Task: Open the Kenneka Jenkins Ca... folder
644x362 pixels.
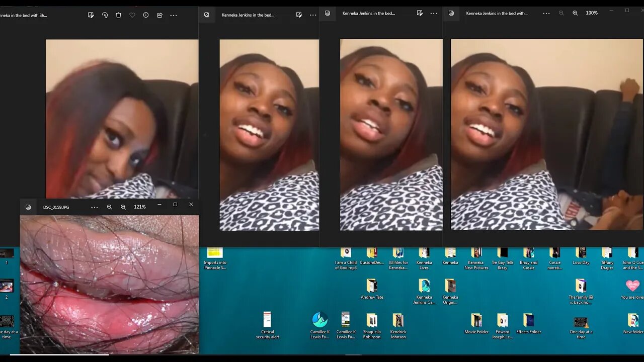Action: pos(424,292)
